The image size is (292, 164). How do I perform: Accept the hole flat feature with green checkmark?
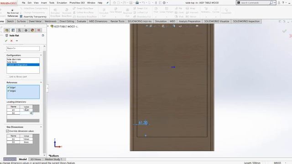coord(6,41)
